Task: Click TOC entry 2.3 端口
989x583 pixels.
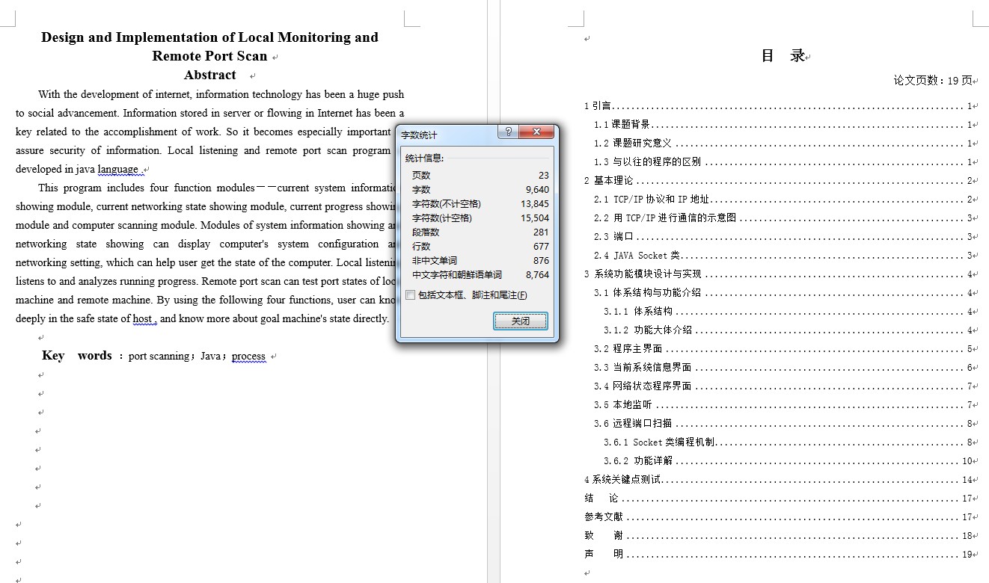Action: 783,237
